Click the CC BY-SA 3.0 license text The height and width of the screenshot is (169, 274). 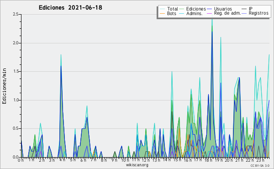click(260, 165)
